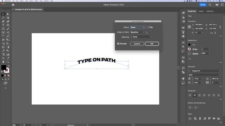Open the Effect Skew dropdown

point(137,27)
